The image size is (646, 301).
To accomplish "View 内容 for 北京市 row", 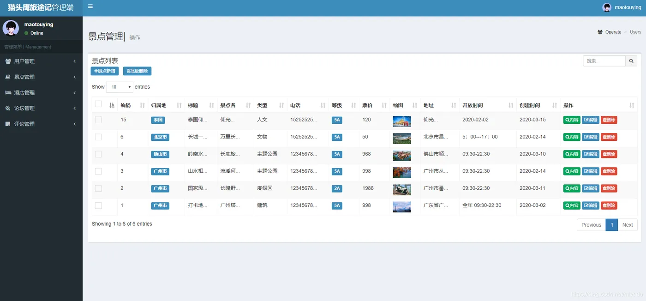I will [x=572, y=137].
